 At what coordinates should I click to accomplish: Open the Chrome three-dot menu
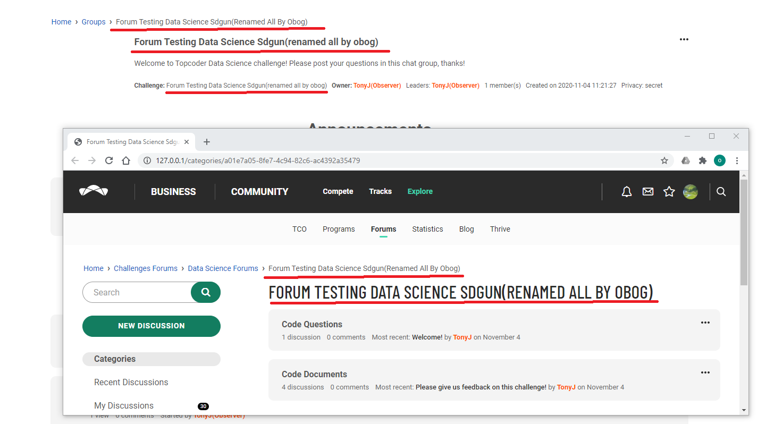[x=737, y=160]
